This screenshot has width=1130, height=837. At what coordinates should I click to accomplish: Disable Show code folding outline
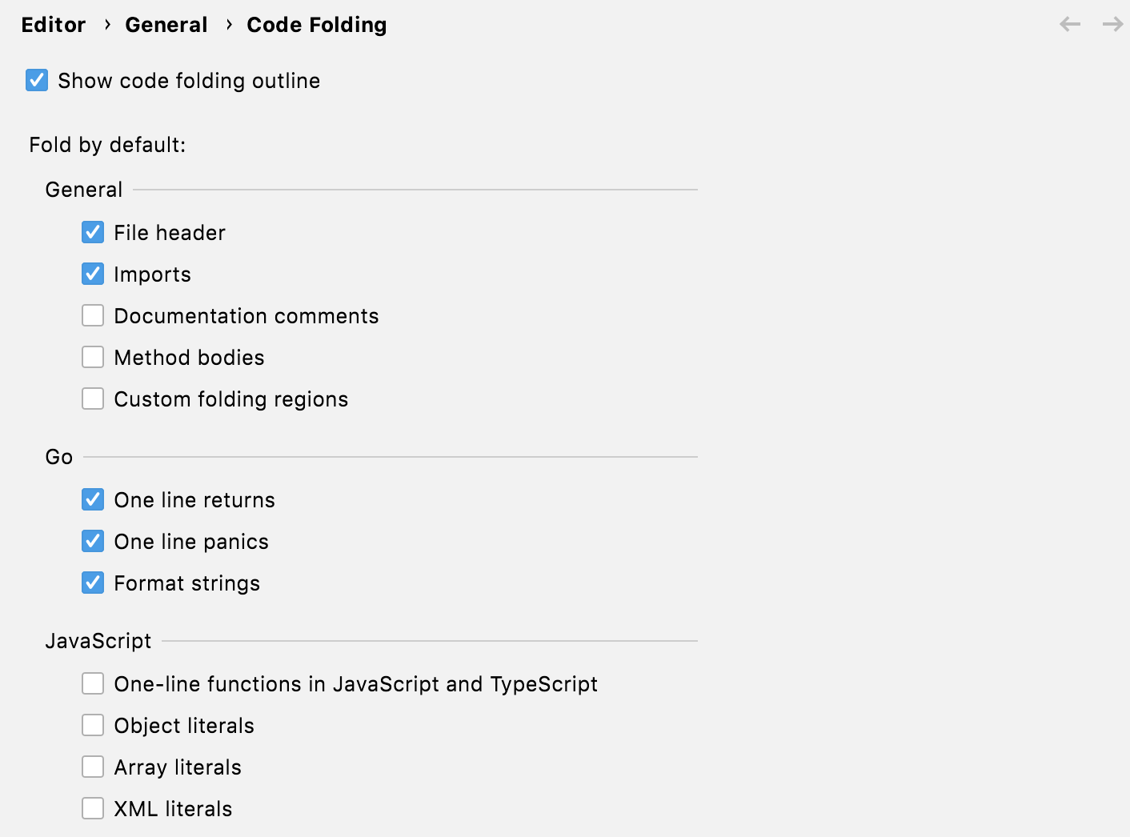pos(36,80)
